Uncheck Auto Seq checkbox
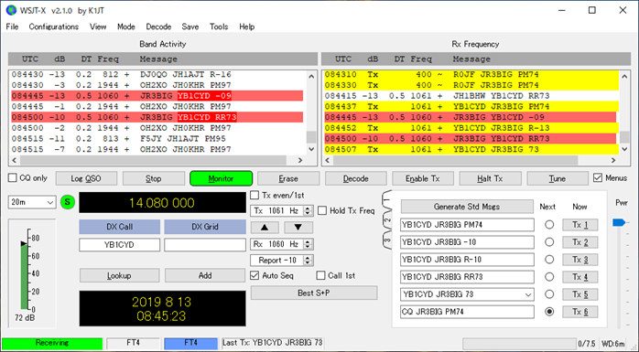Screen dimensions: 639x352 coord(255,275)
